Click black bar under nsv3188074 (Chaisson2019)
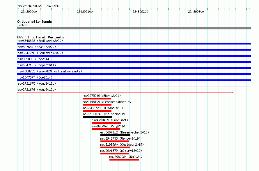 (x=97, y=117)
